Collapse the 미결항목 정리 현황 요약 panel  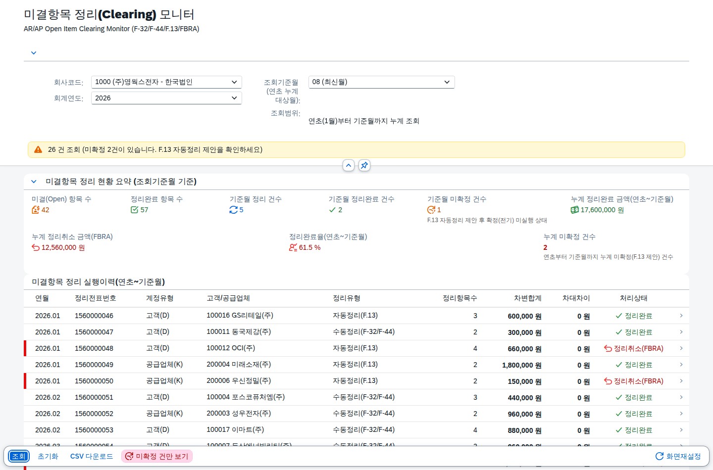34,182
